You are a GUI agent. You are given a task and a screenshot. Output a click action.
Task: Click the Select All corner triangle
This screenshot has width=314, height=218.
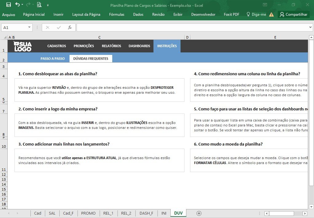(x=5, y=37)
